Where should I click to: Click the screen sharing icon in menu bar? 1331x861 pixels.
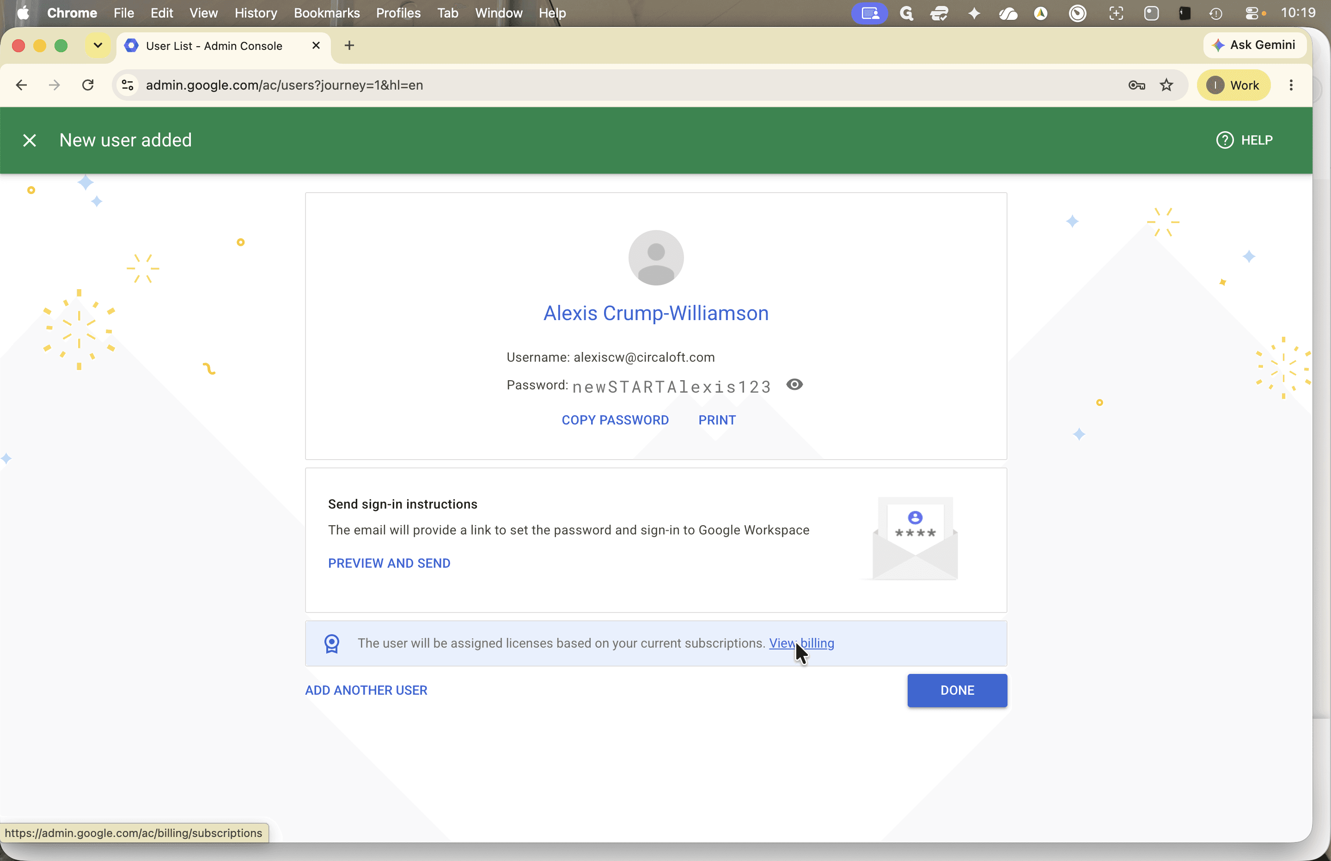click(869, 13)
